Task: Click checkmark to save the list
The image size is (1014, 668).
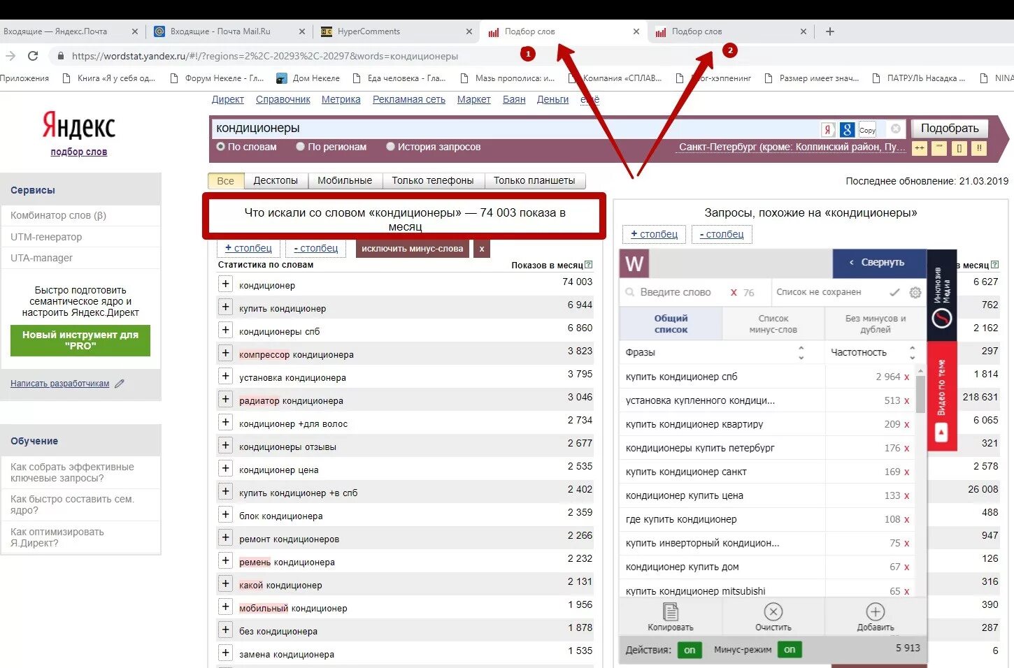Action: (894, 292)
